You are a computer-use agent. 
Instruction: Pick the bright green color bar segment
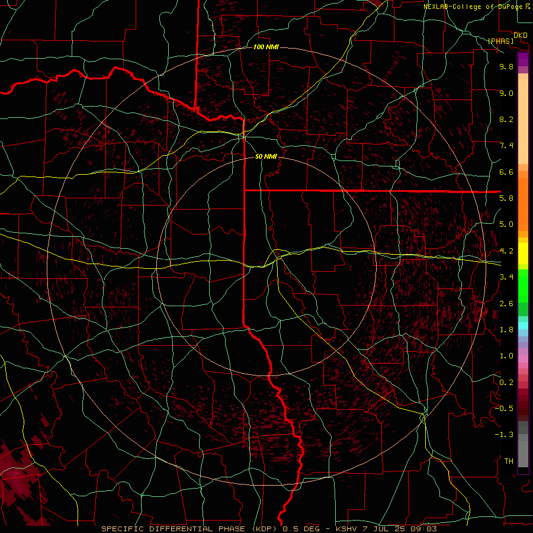tap(523, 285)
